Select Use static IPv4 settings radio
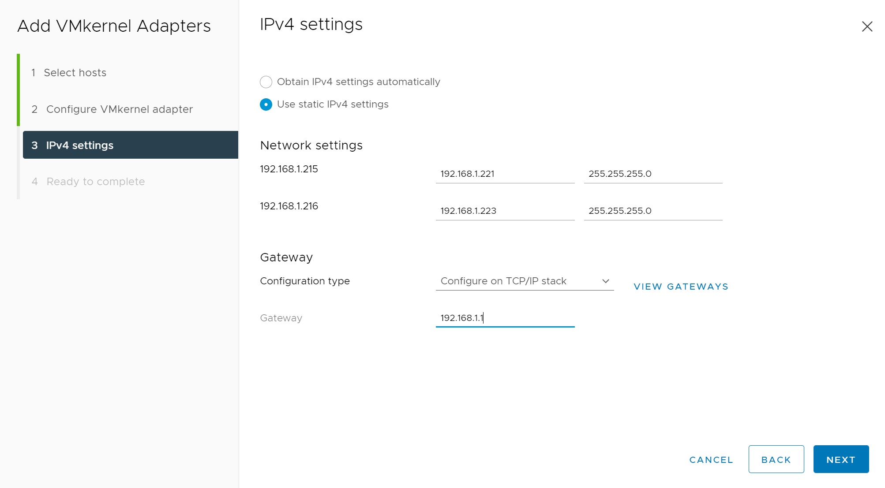The image size is (885, 488). click(x=266, y=104)
